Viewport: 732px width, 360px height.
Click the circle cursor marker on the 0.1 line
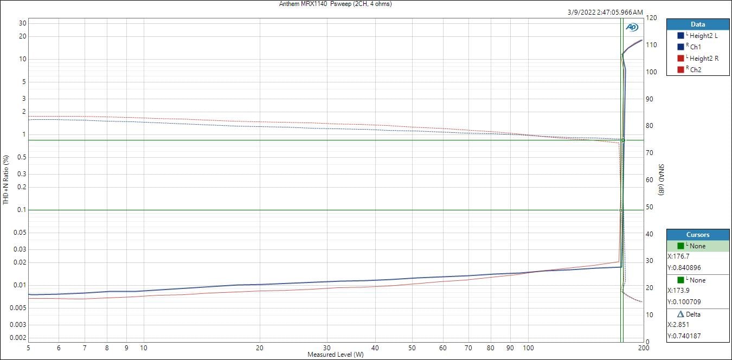coord(621,210)
